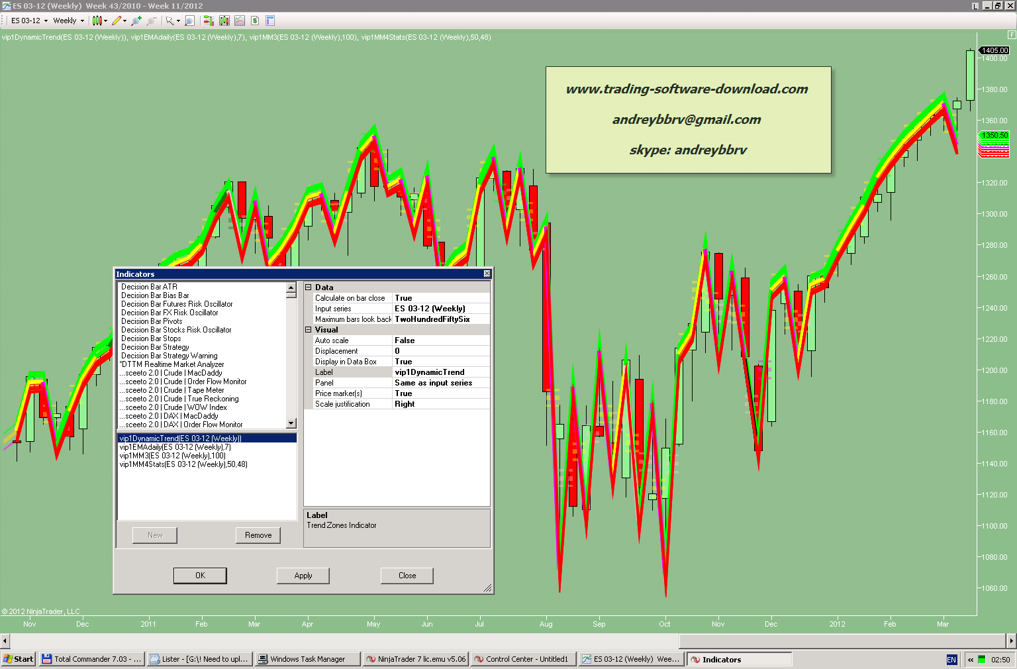This screenshot has width=1017, height=669.
Task: Open the Weekly interval dropdown
Action: tap(69, 21)
